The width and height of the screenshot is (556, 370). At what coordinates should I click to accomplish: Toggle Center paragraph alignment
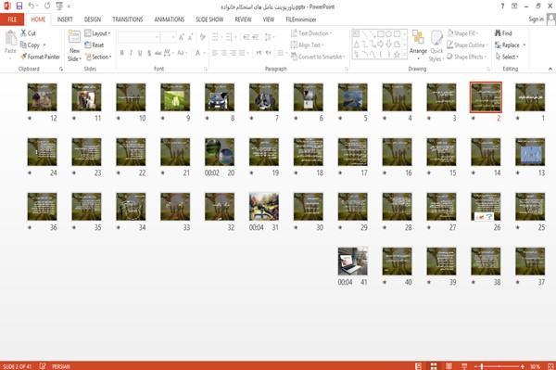click(223, 53)
